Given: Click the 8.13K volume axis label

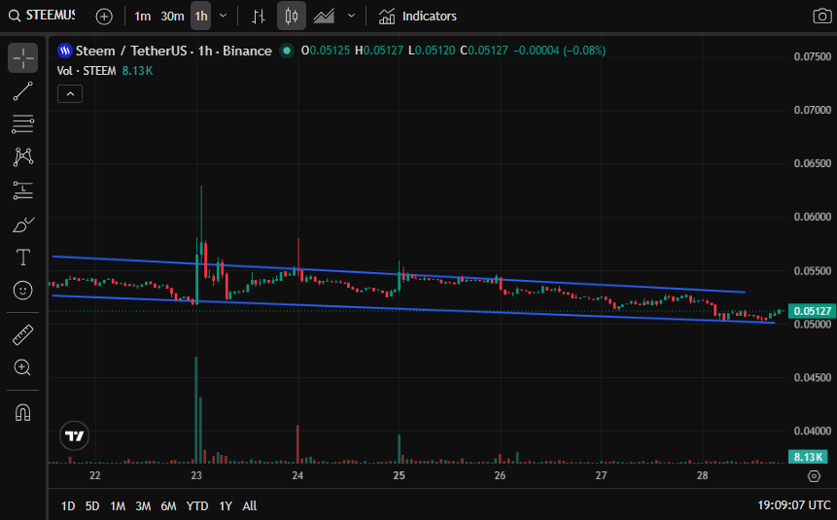Looking at the screenshot, I should (808, 457).
